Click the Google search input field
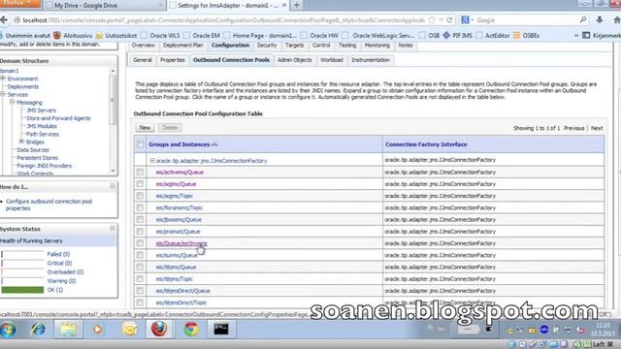 (527, 20)
